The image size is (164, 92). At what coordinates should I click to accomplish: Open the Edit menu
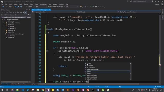pos(6,4)
